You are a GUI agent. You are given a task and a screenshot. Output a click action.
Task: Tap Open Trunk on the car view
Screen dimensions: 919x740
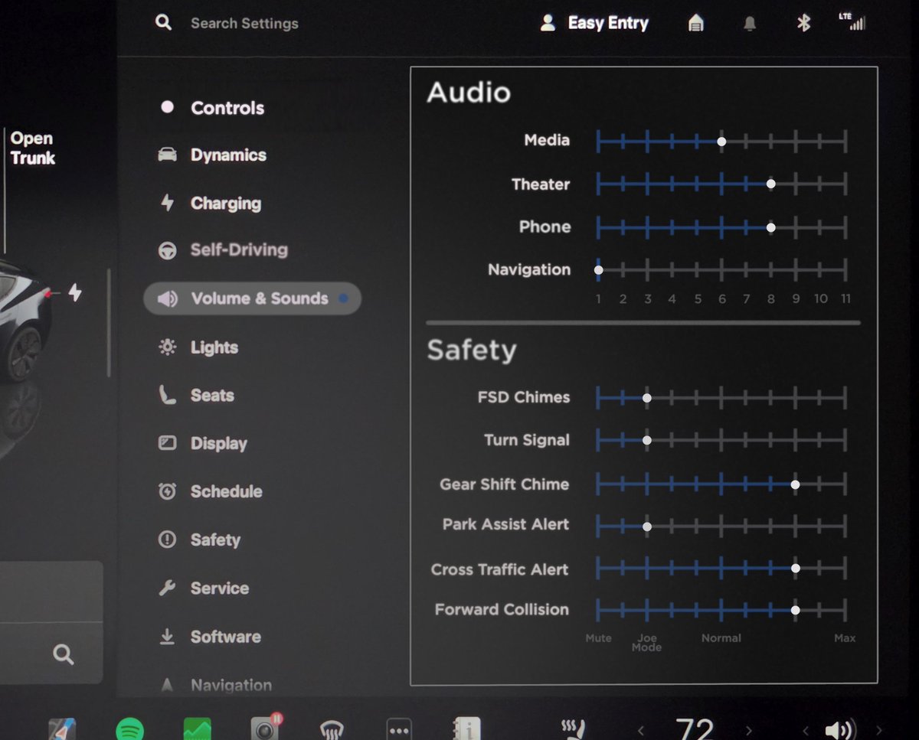click(x=32, y=148)
